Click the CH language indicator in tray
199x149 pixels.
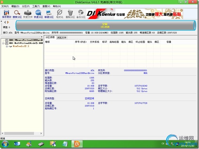[x=163, y=144]
